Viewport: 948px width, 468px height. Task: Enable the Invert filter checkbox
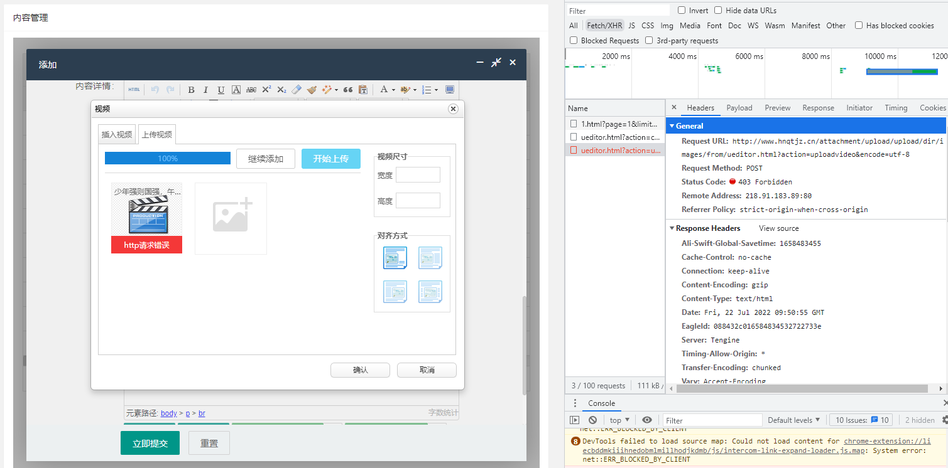682,10
